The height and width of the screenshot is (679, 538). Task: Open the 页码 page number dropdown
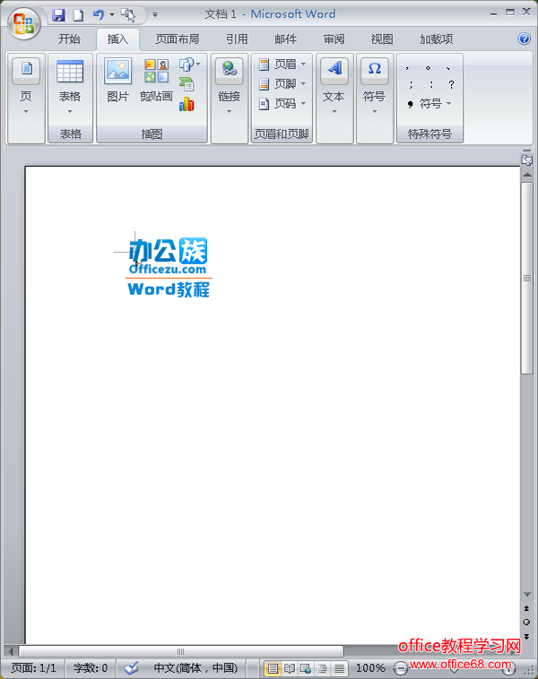282,104
